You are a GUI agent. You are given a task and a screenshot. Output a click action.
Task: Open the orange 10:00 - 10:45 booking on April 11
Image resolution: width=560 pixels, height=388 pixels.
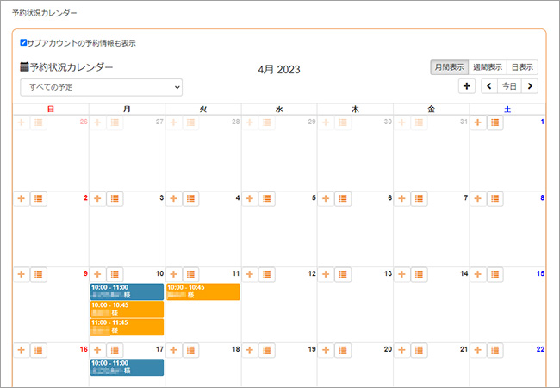[x=202, y=291]
